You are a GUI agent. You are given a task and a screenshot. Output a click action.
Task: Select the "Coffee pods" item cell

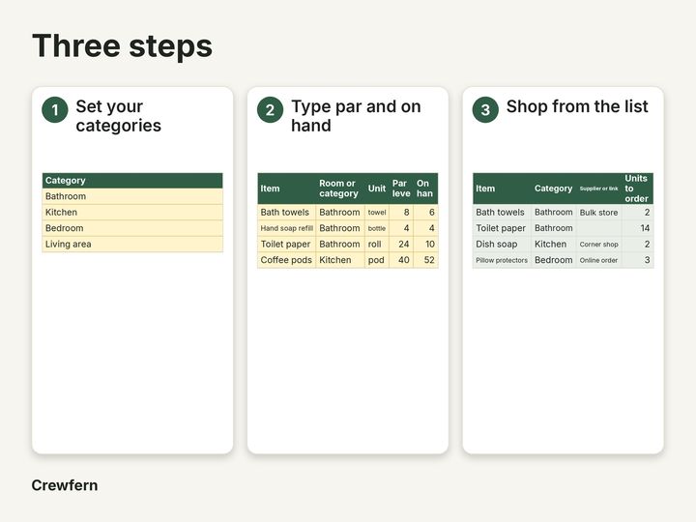tap(287, 260)
